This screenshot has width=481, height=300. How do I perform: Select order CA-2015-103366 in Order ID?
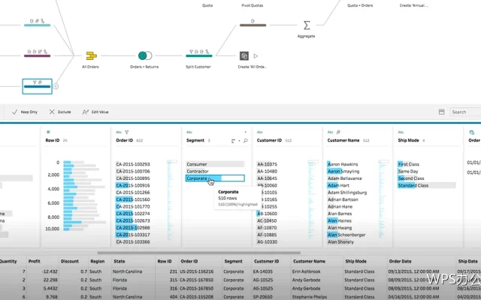pyautogui.click(x=133, y=241)
